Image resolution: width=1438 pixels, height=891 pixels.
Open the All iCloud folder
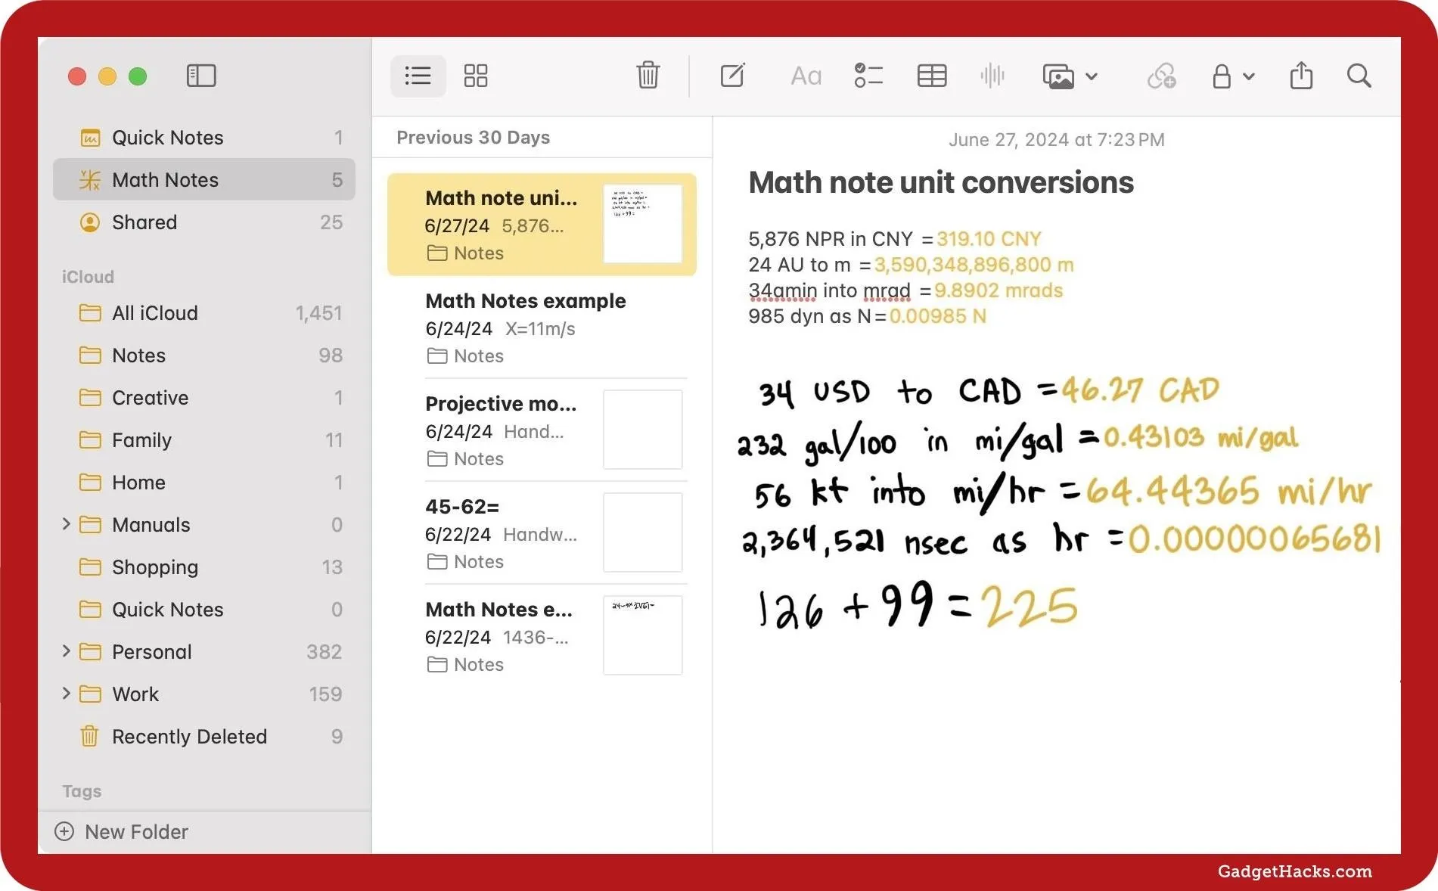click(204, 313)
